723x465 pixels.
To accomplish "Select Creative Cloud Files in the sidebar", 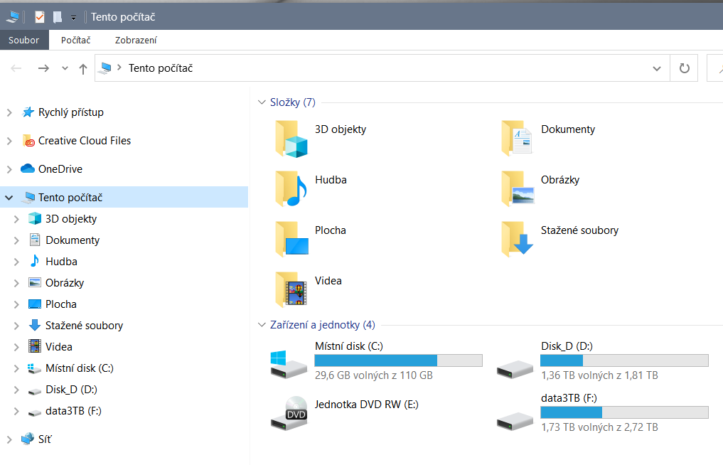I will [x=85, y=141].
